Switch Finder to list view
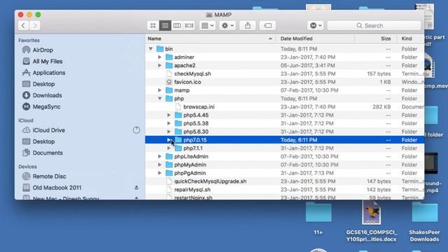448x252 pixels. [x=165, y=26]
